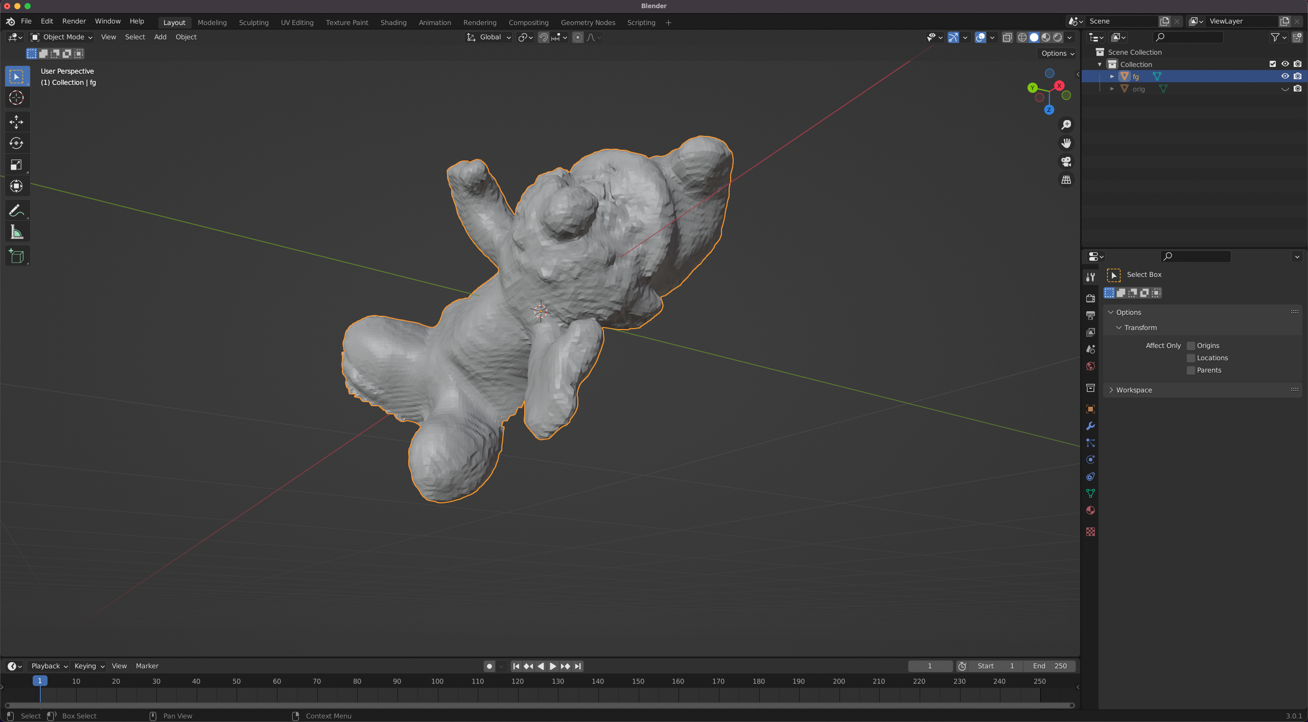Open the Object Mode dropdown

coord(61,37)
